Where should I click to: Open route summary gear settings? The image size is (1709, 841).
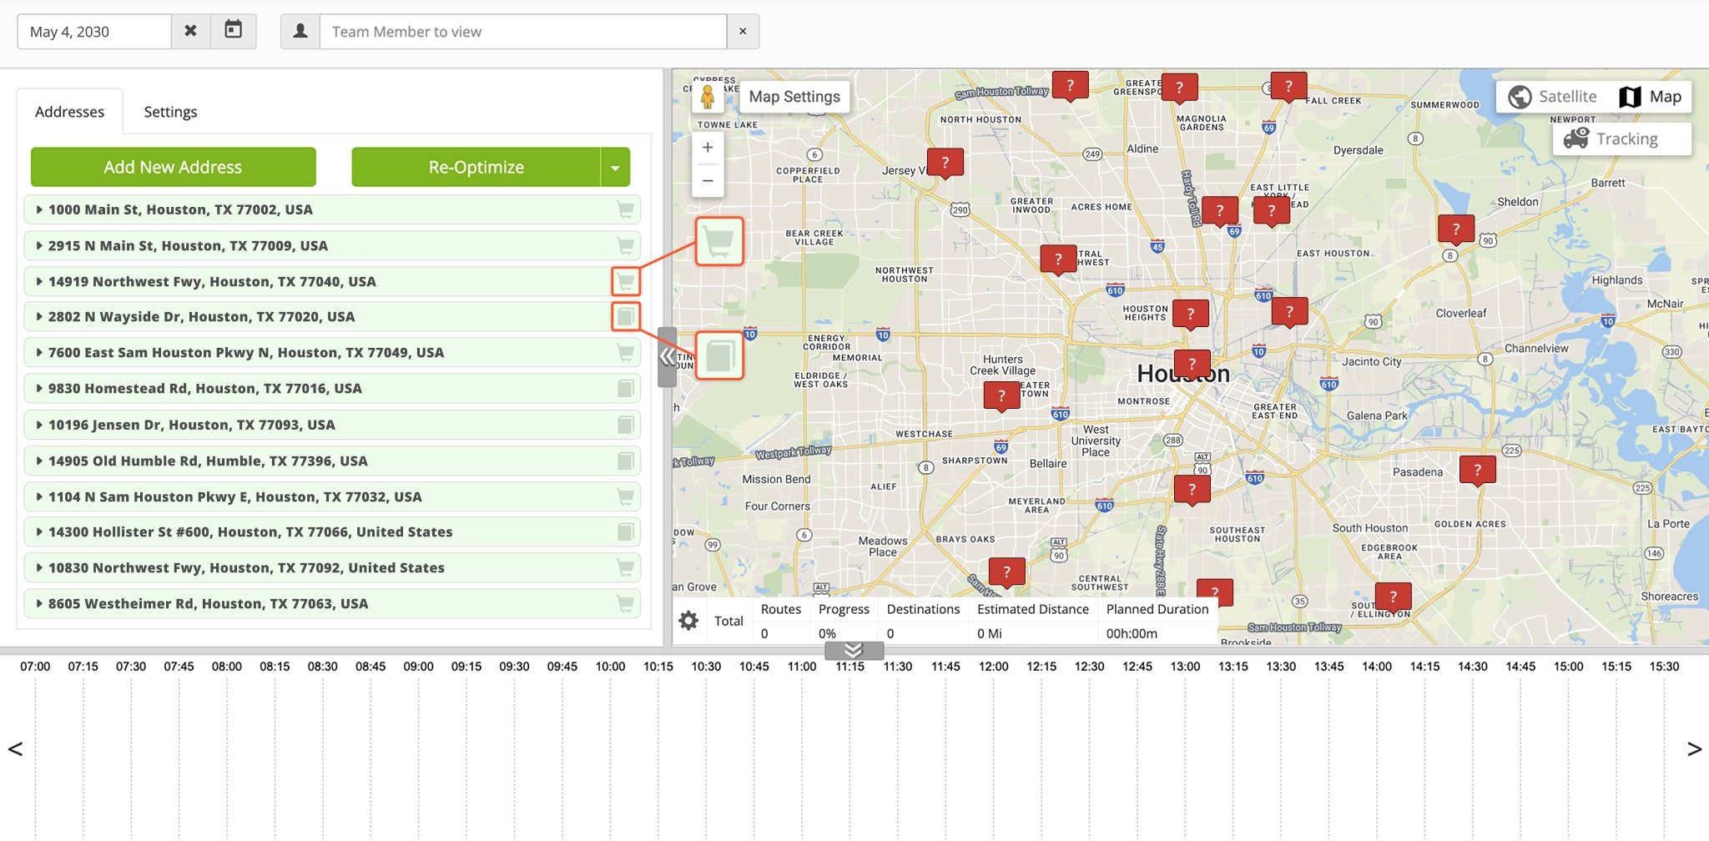pos(688,621)
